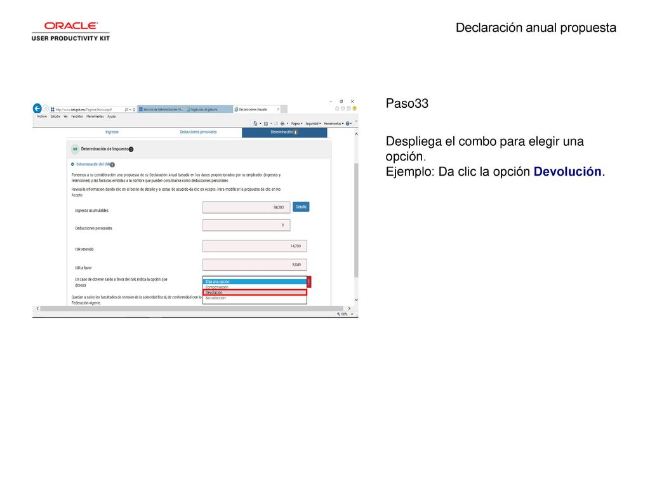Click the print icon in command bar

pyautogui.click(x=282, y=124)
